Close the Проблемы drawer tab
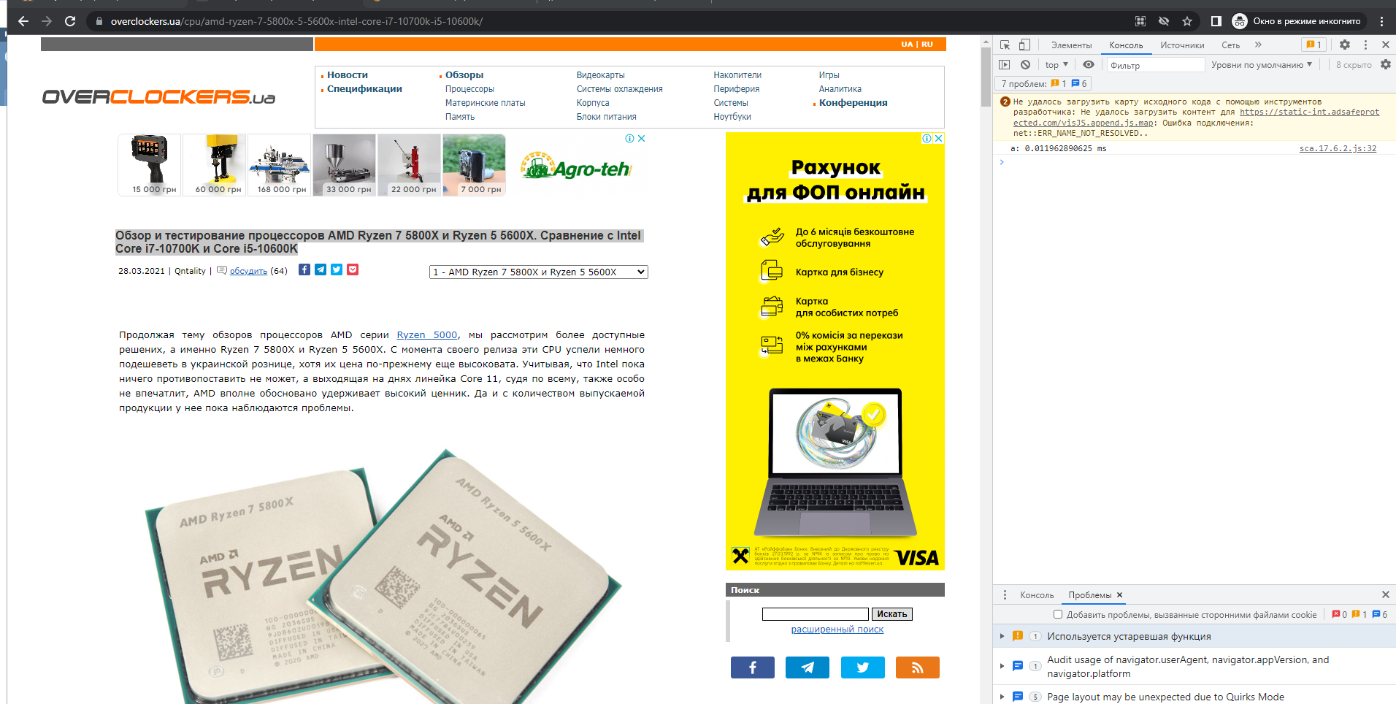Viewport: 1396px width, 704px height. point(1119,594)
